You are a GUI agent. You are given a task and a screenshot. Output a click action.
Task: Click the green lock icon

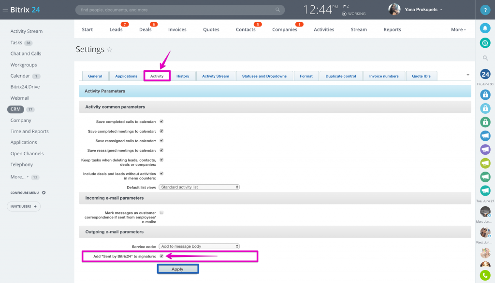(x=485, y=122)
